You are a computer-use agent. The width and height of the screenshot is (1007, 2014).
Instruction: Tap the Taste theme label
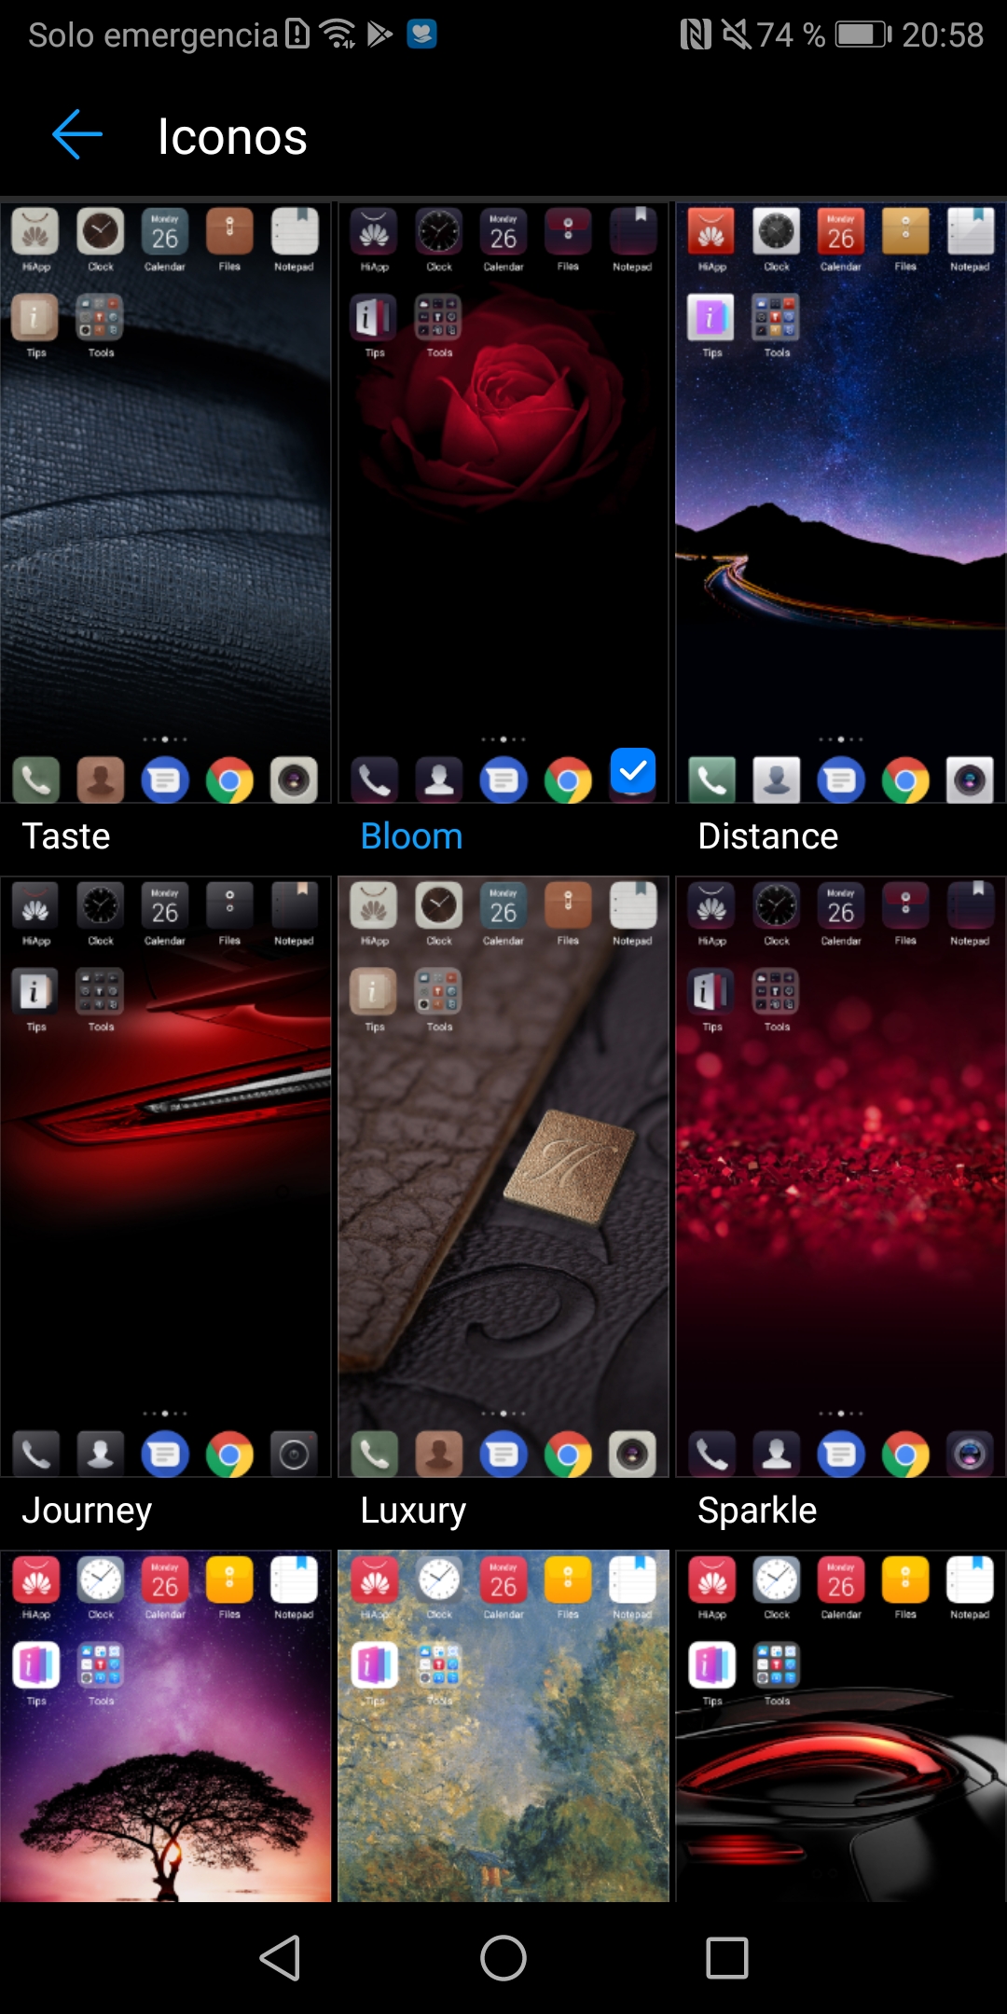pos(66,836)
